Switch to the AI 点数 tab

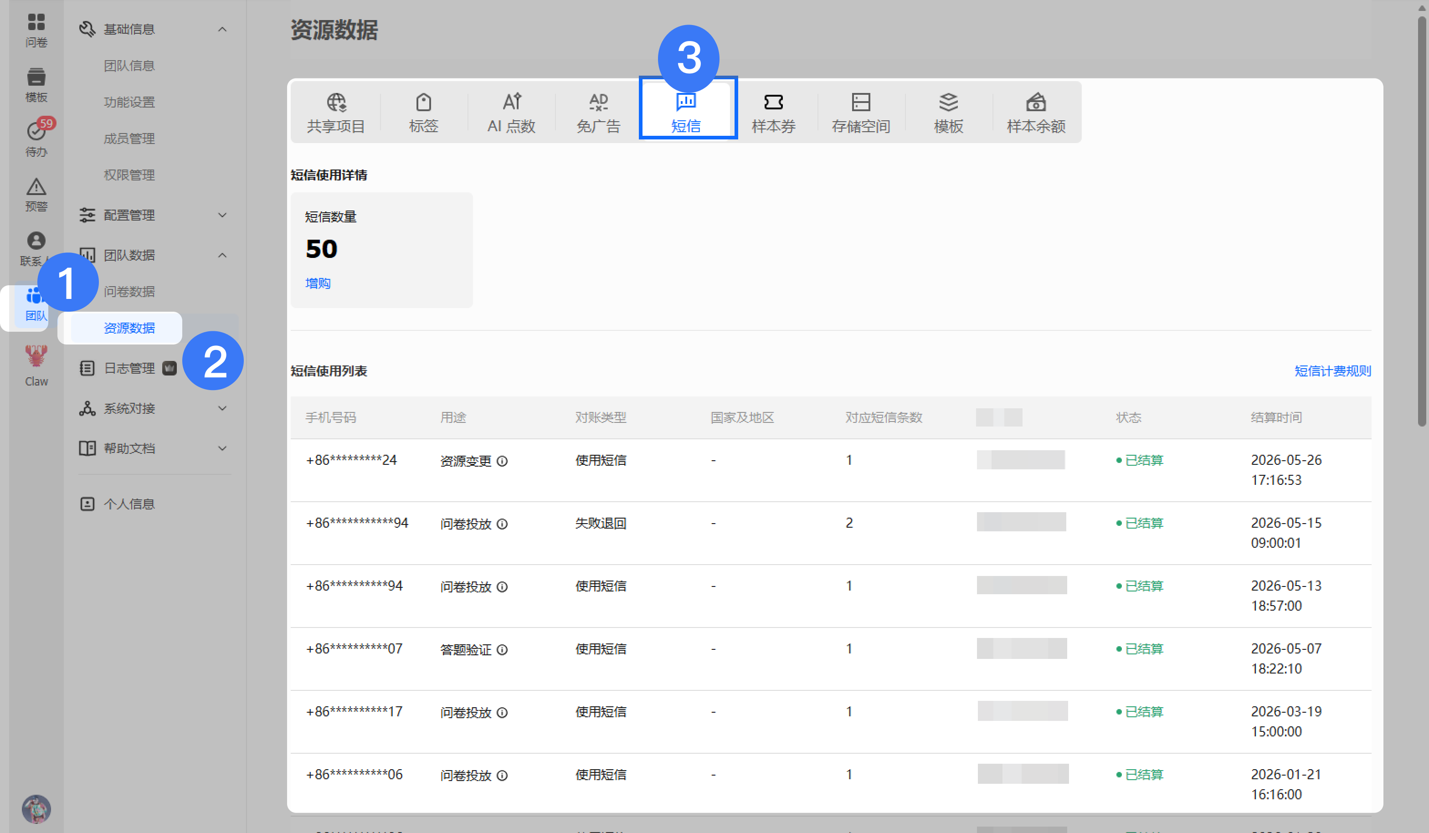(511, 112)
